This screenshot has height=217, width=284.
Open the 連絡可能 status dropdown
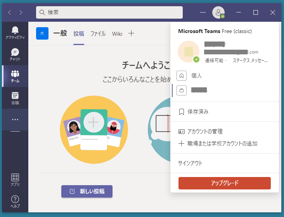[216, 61]
